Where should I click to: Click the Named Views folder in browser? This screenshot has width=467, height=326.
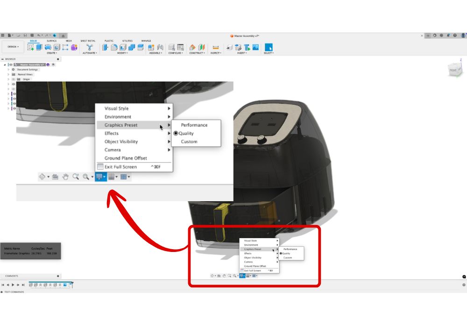[25, 75]
